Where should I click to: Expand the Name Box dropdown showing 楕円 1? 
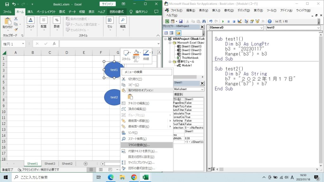coord(23,44)
